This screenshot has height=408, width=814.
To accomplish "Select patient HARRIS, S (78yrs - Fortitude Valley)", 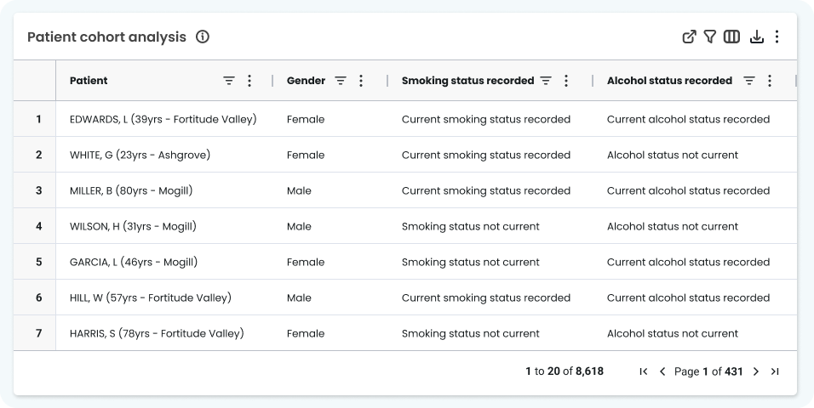I will click(157, 333).
